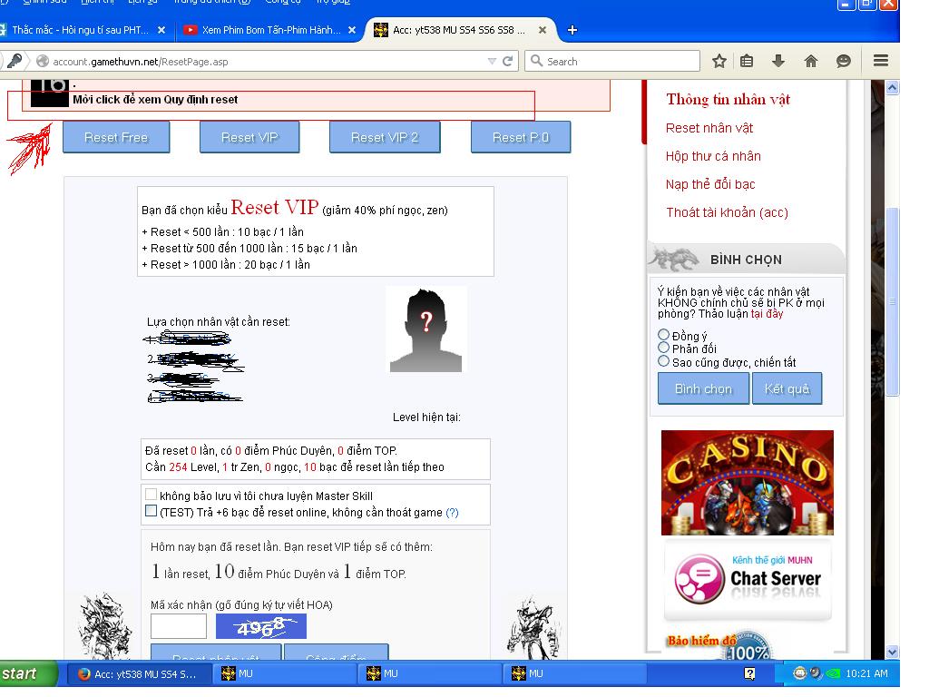Click the globe site identity icon
This screenshot has height=697, width=929.
43,61
